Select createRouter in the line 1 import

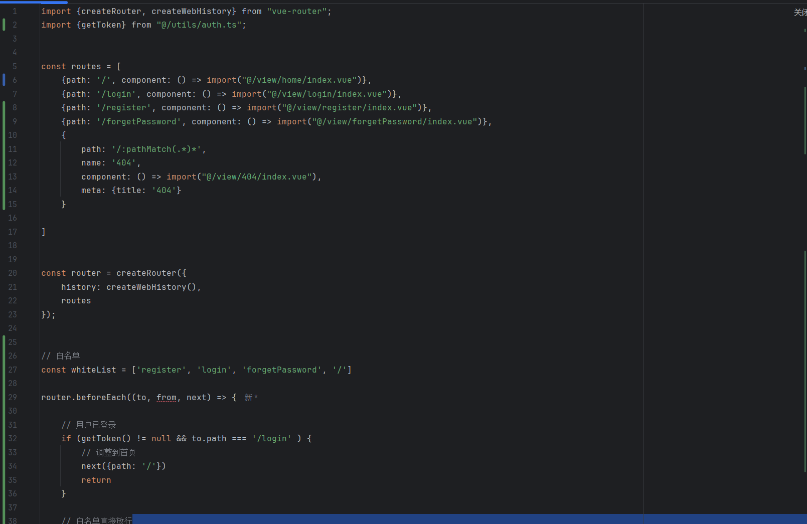pyautogui.click(x=111, y=11)
